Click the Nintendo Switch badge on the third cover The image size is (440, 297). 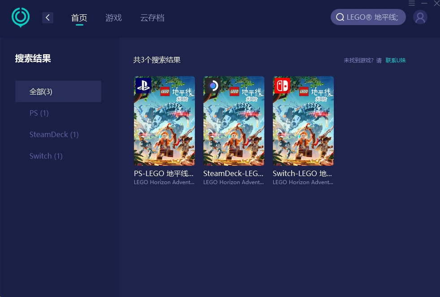[x=282, y=86]
